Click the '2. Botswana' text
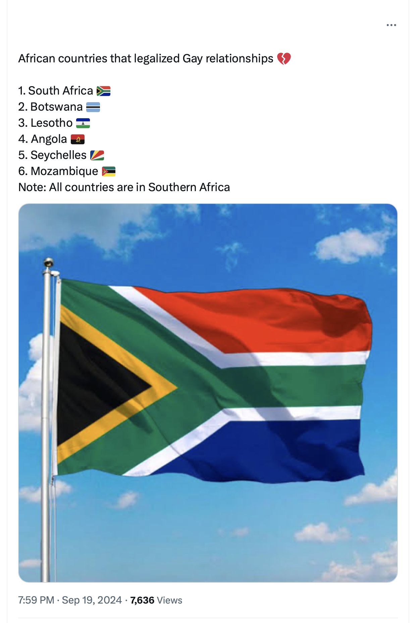 tap(51, 107)
